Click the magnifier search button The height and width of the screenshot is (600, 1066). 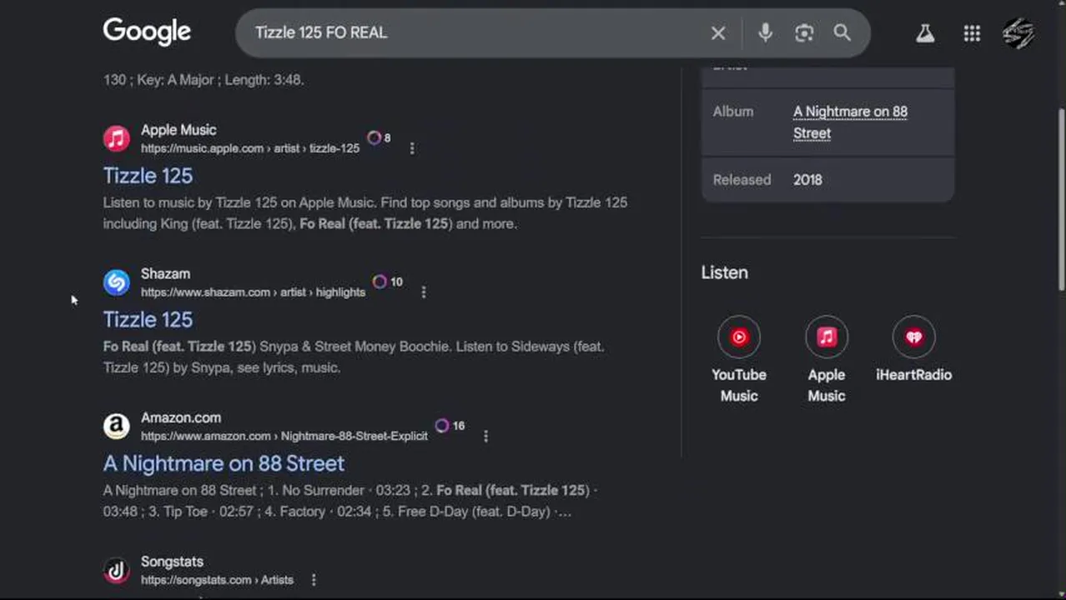[x=842, y=32]
